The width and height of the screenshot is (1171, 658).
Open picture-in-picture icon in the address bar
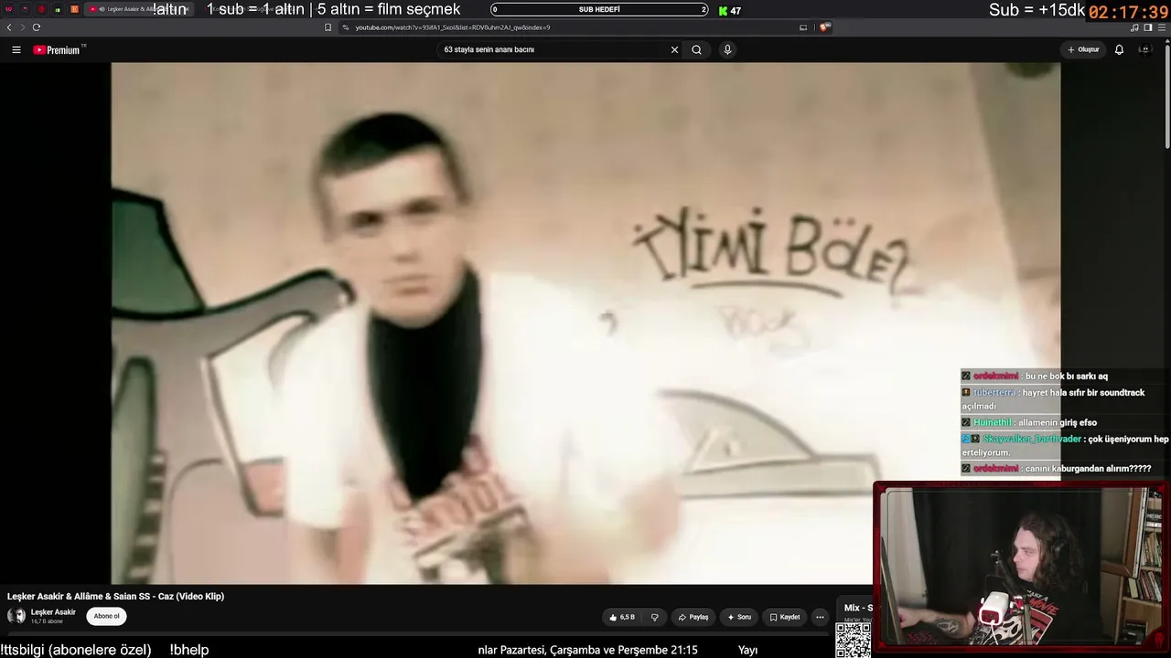pos(803,27)
